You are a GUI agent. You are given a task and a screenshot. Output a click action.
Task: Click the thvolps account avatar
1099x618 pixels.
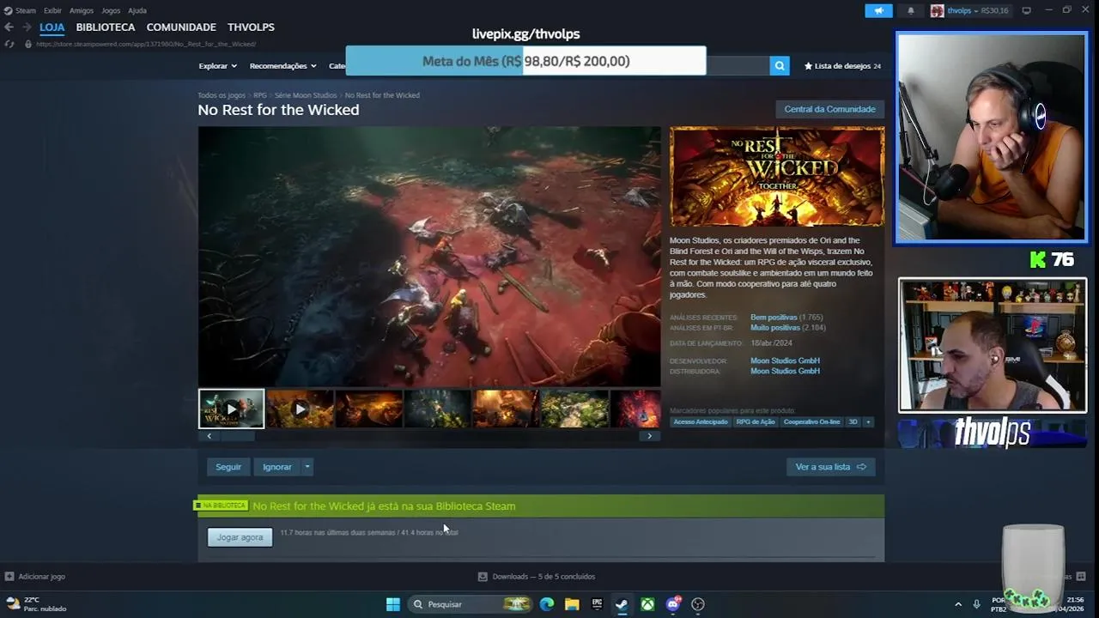point(937,10)
